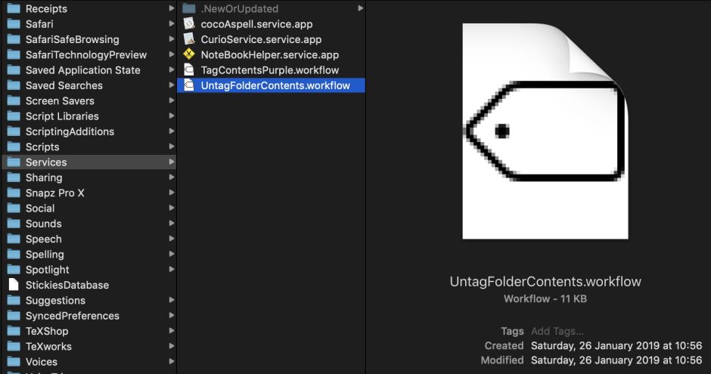Screen dimensions: 711x374
Task: Click the TagContentsPurple.workflow file icon
Action: pos(188,70)
